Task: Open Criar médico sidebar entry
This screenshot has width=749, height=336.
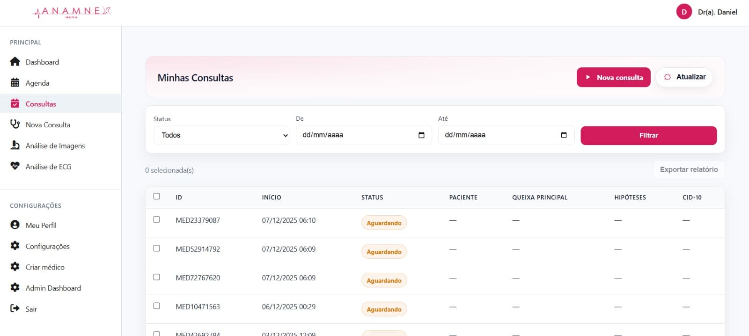Action: (61, 267)
